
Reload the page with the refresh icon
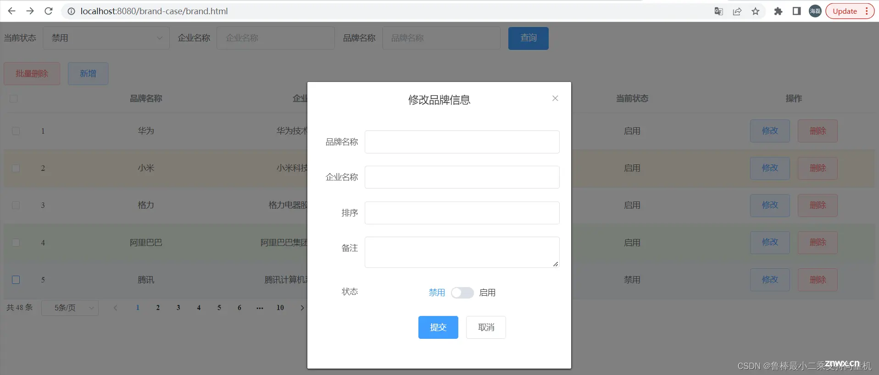49,11
